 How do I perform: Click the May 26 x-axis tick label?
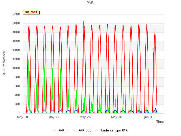[x=85, y=117]
